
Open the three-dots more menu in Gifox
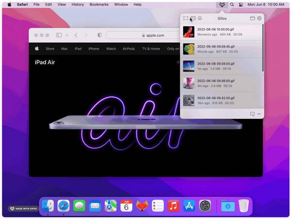point(259,114)
